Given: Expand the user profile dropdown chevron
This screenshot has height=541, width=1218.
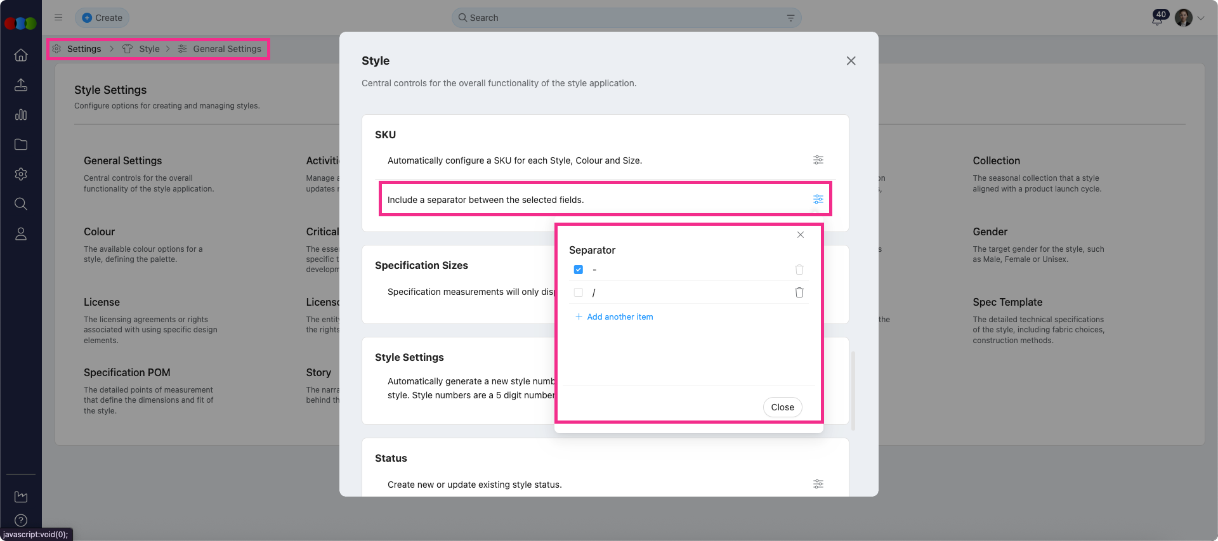Looking at the screenshot, I should [x=1200, y=18].
